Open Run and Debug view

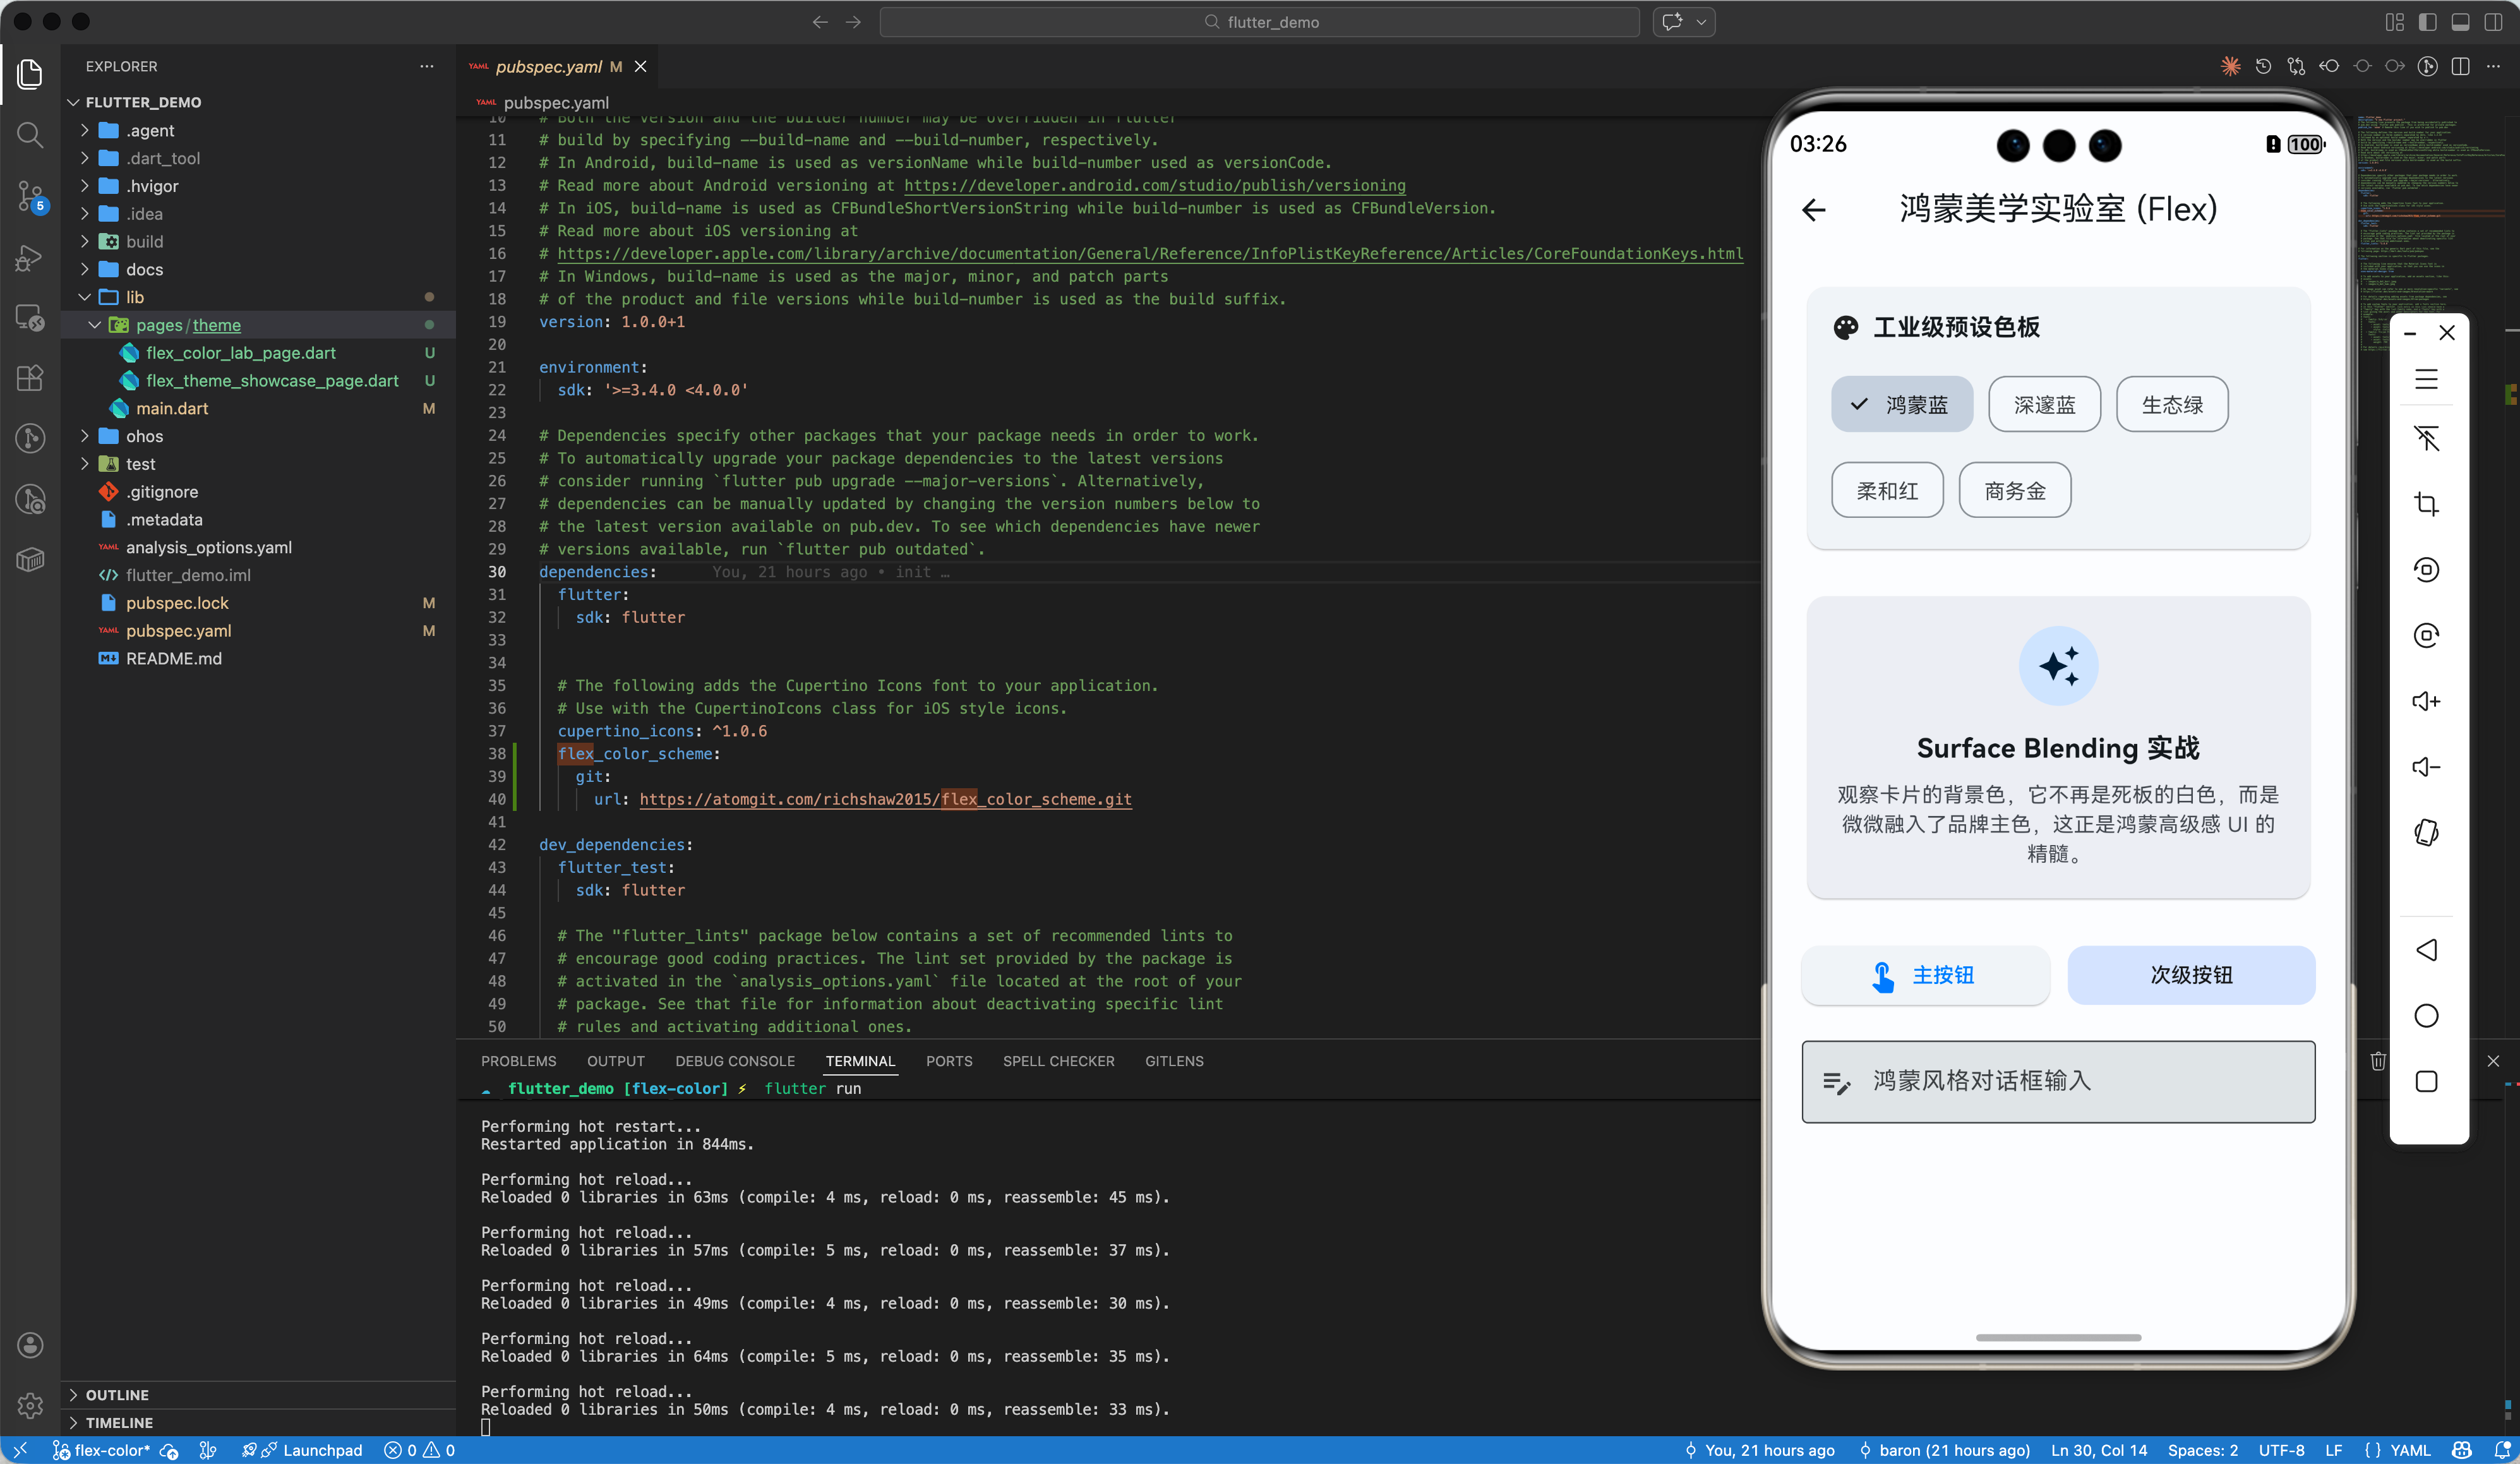[x=30, y=258]
